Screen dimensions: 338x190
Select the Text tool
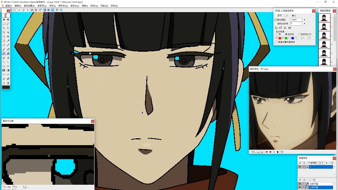pyautogui.click(x=8, y=58)
